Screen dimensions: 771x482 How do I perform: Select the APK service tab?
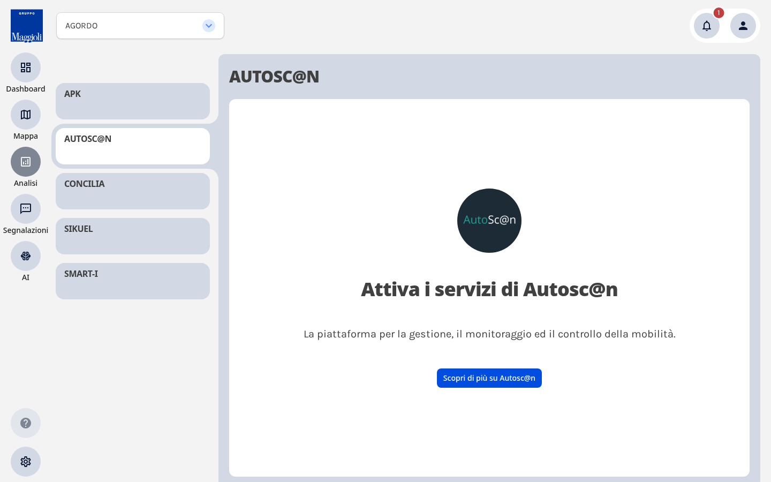click(133, 101)
